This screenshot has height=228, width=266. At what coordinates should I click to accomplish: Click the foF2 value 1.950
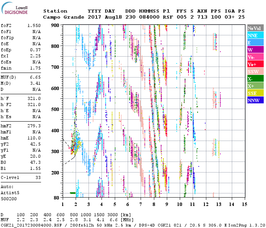pos(34,25)
